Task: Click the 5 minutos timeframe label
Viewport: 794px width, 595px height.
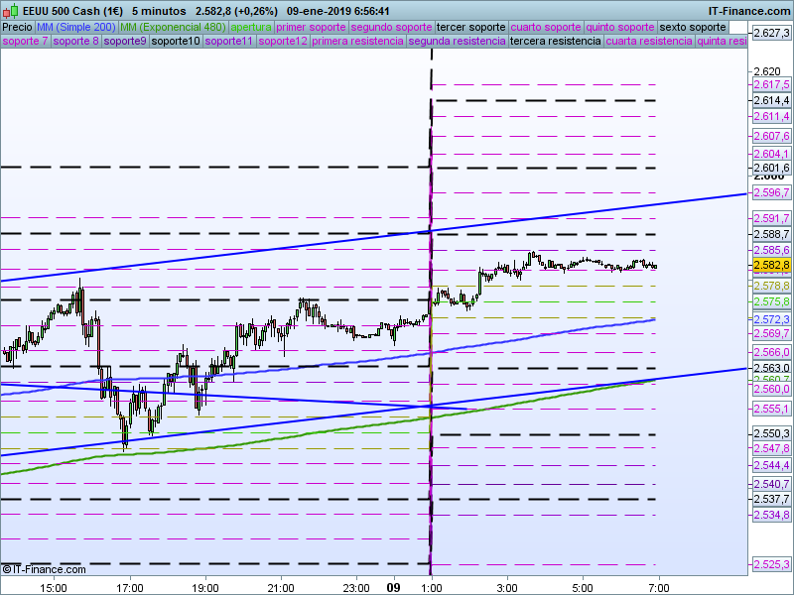Action: (x=159, y=11)
